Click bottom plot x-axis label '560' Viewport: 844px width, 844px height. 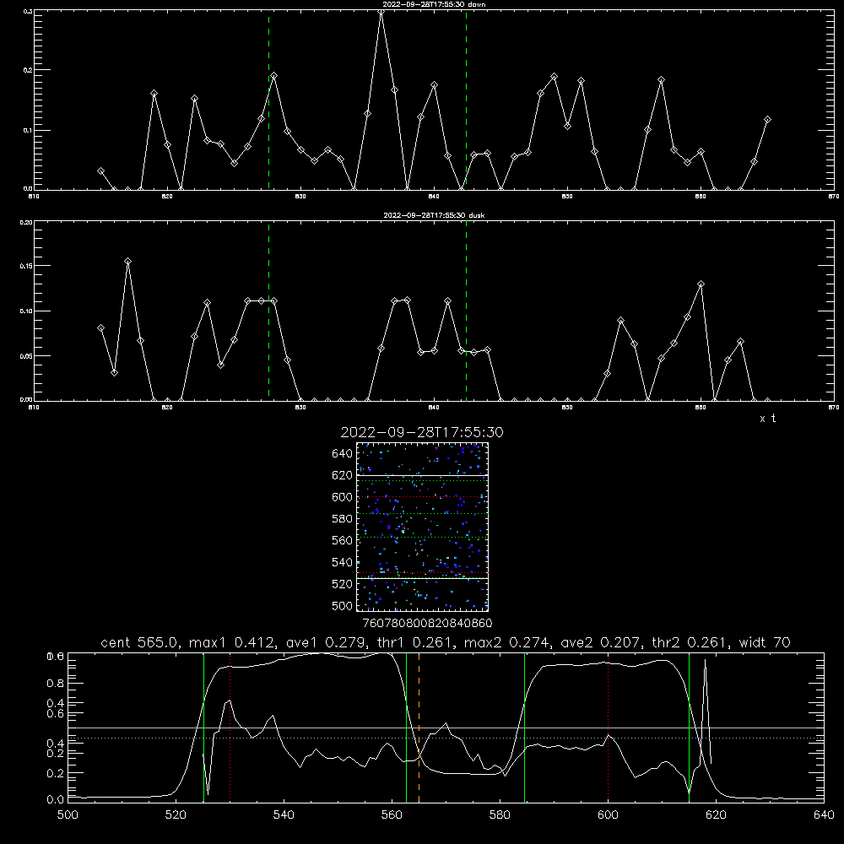[392, 815]
